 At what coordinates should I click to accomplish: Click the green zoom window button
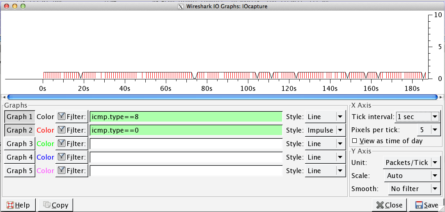tap(23, 6)
